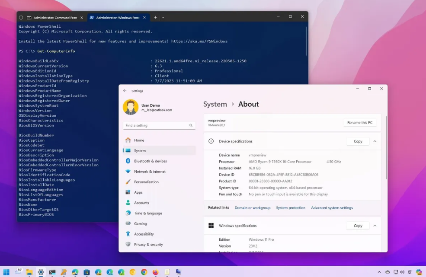Viewport: 426px width, 277px height.
Task: Click the Windows Start button
Action: coord(6,272)
